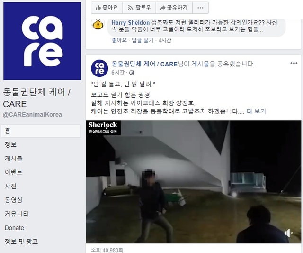Viewport: 303px width, 253px height.
Task: Click Harry Sheldon's profile avatar
Action: click(98, 24)
